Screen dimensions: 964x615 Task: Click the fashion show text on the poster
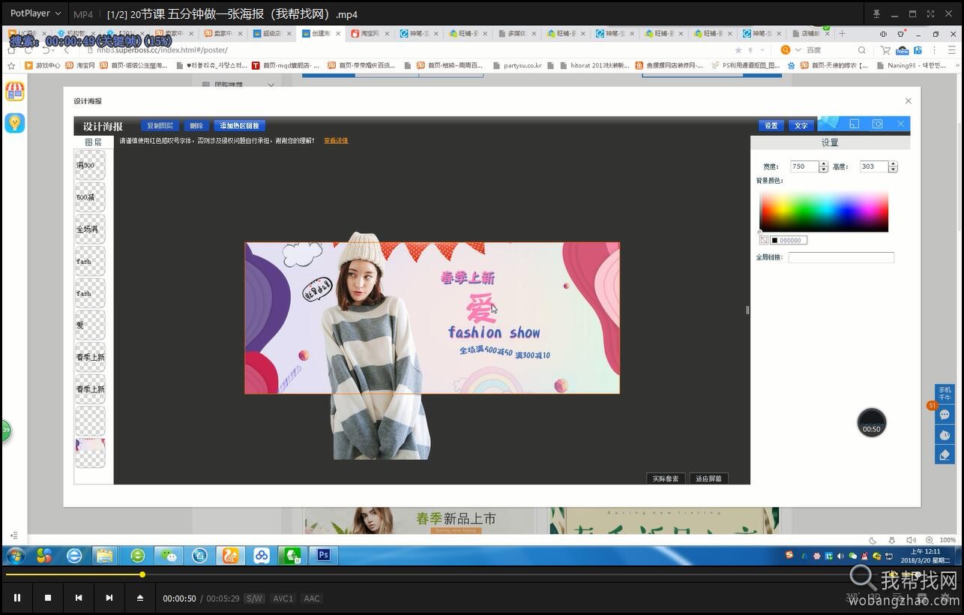point(494,332)
